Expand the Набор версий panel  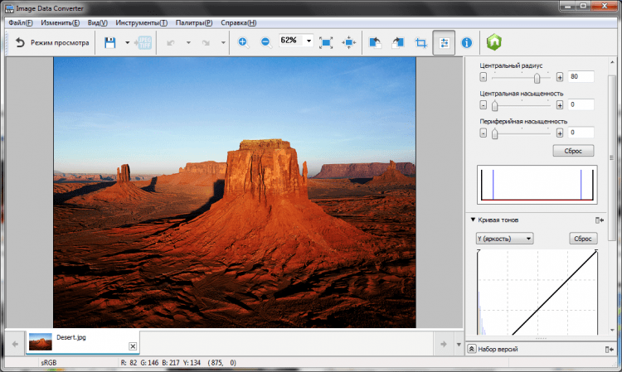(x=472, y=350)
